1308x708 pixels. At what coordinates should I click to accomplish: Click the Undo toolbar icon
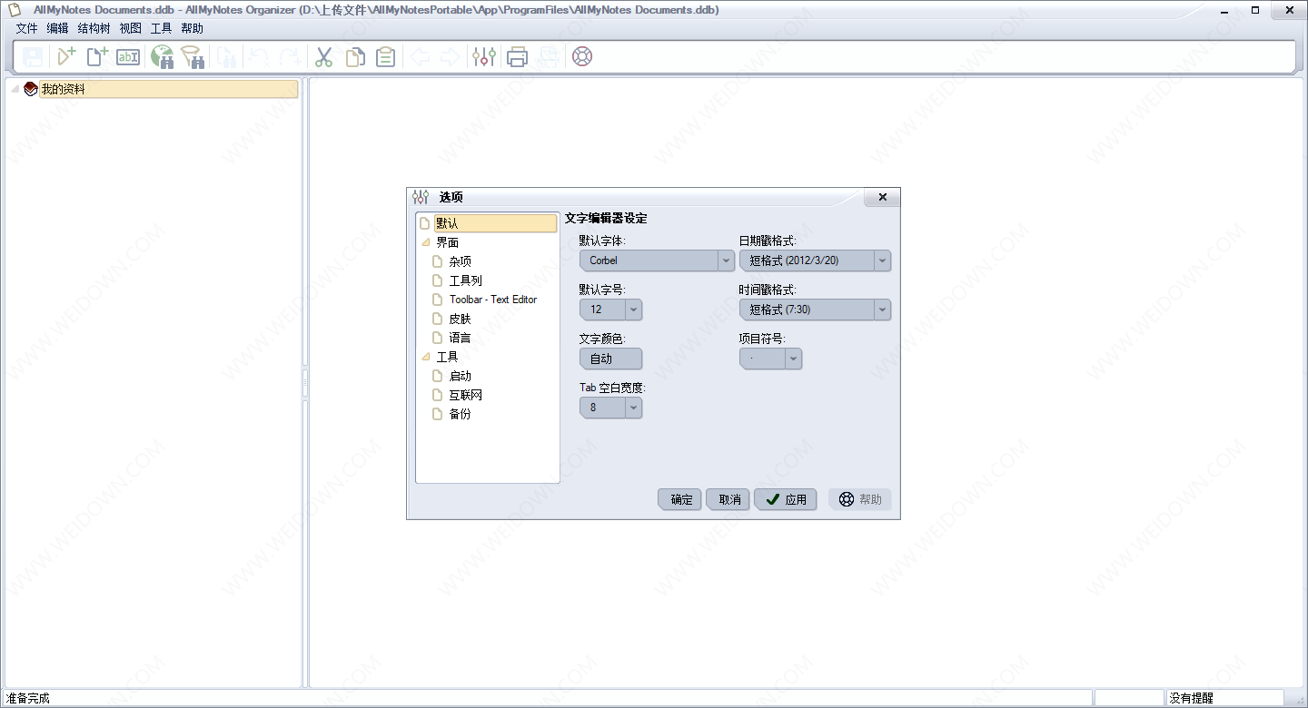point(259,57)
